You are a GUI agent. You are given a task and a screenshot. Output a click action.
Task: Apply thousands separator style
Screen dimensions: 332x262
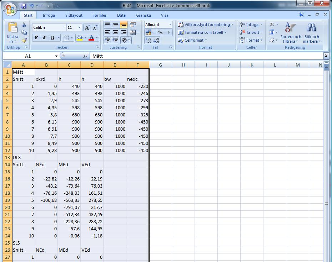169,32
